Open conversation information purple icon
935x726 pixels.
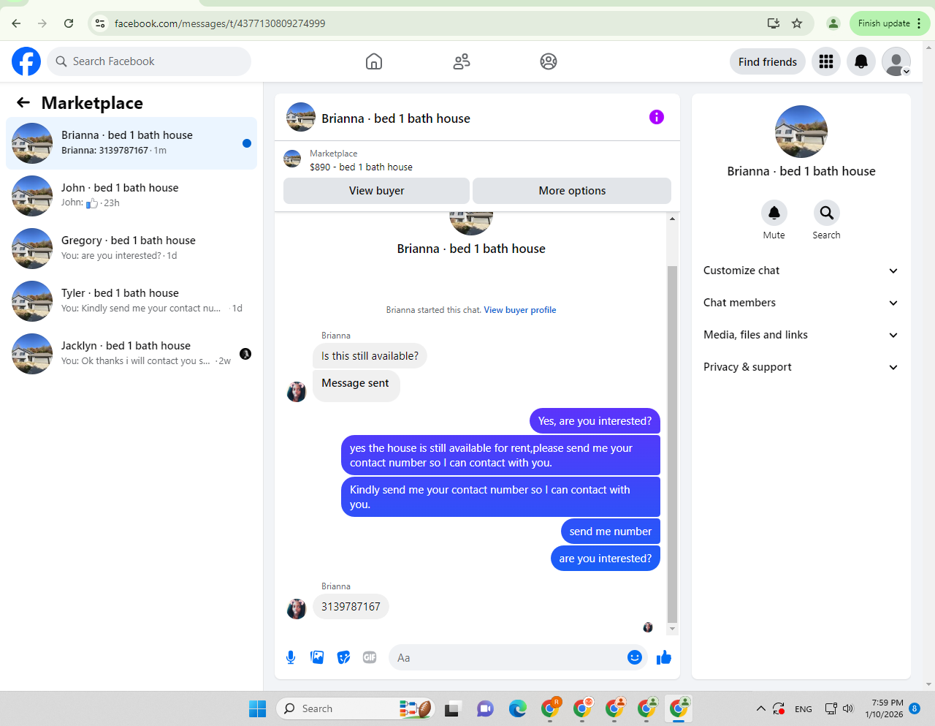657,117
